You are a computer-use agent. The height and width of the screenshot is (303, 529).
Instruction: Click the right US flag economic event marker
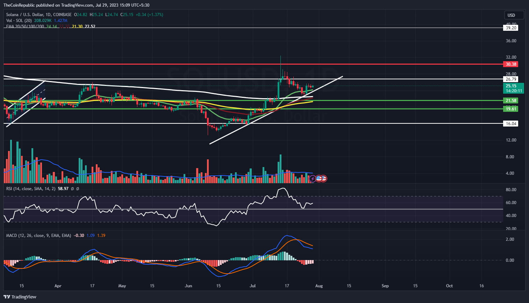pos(324,179)
